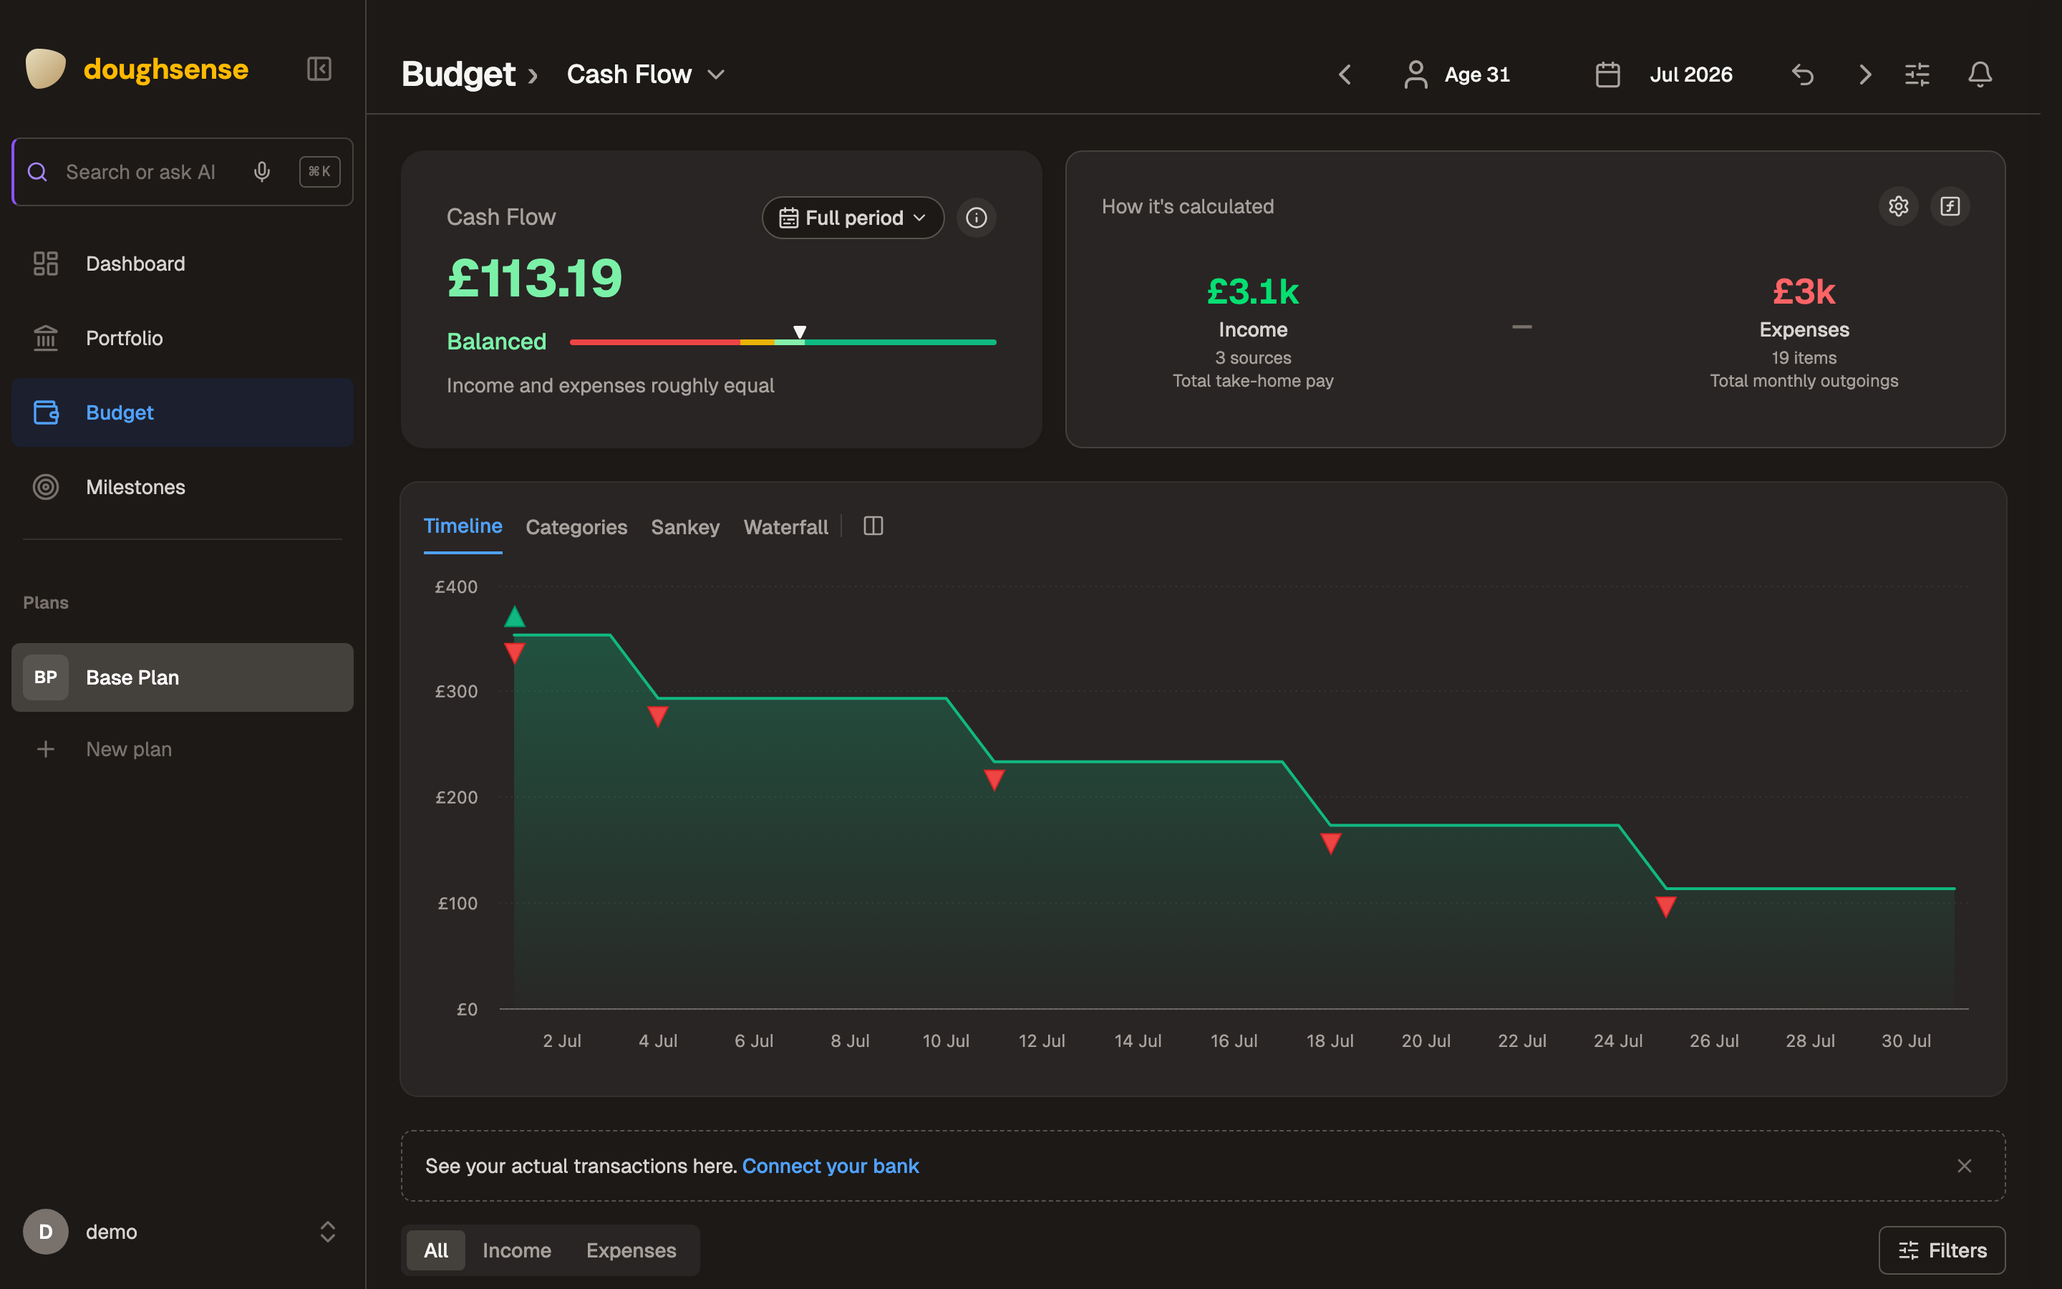
Task: Click the Jul 2026 calendar icon
Action: tap(1607, 74)
